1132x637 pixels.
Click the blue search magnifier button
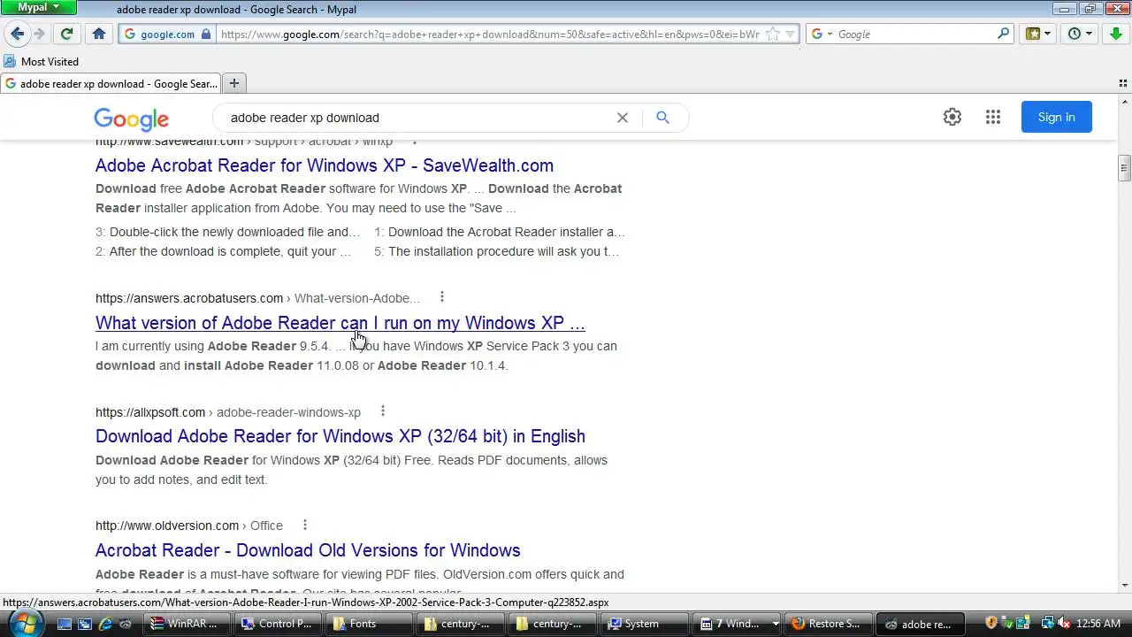coord(662,118)
